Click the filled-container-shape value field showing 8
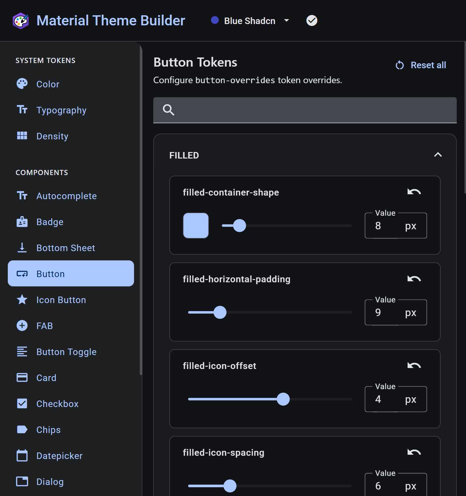Viewport: 466px width, 496px height. (396, 225)
